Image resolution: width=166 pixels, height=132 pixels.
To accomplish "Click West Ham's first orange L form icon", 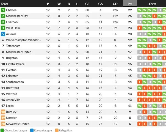I will click(x=140, y=28).
